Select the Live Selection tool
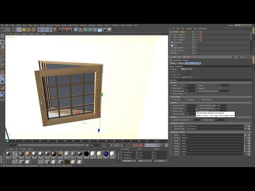255x191 pixels. pyautogui.click(x=14, y=30)
